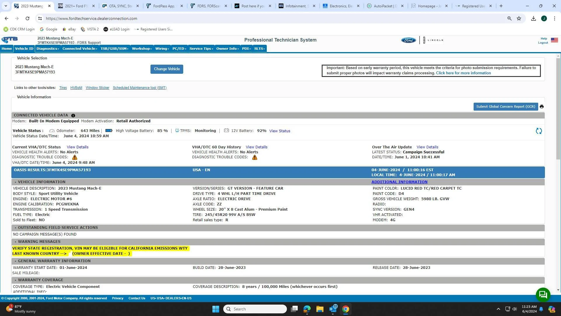Open the Window Sticker link
The image size is (561, 316).
[x=98, y=88]
